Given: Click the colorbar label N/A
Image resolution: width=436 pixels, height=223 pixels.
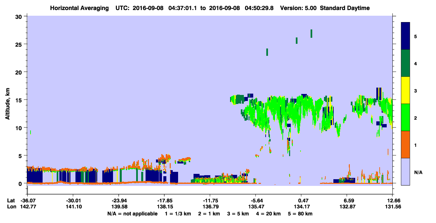Looking at the screenshot, I should click(418, 172).
